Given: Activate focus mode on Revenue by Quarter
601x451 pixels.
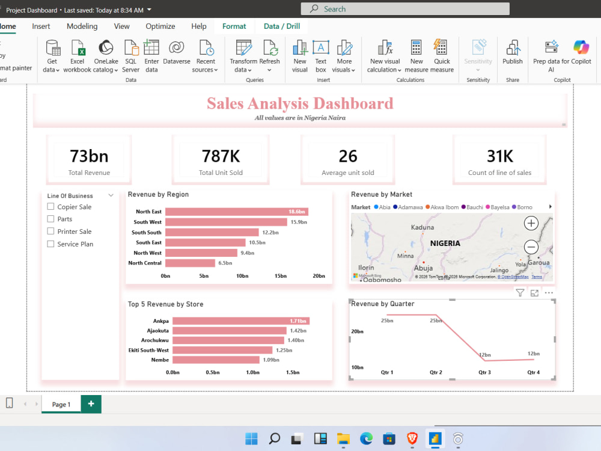Looking at the screenshot, I should (x=534, y=293).
